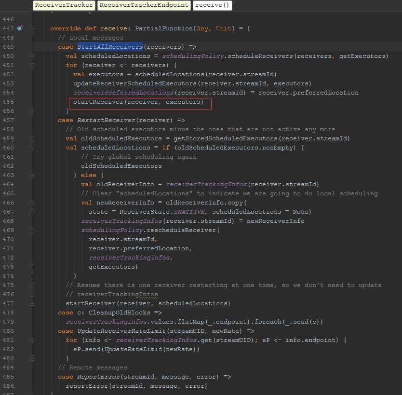Click flatMap on line 479

191,322
